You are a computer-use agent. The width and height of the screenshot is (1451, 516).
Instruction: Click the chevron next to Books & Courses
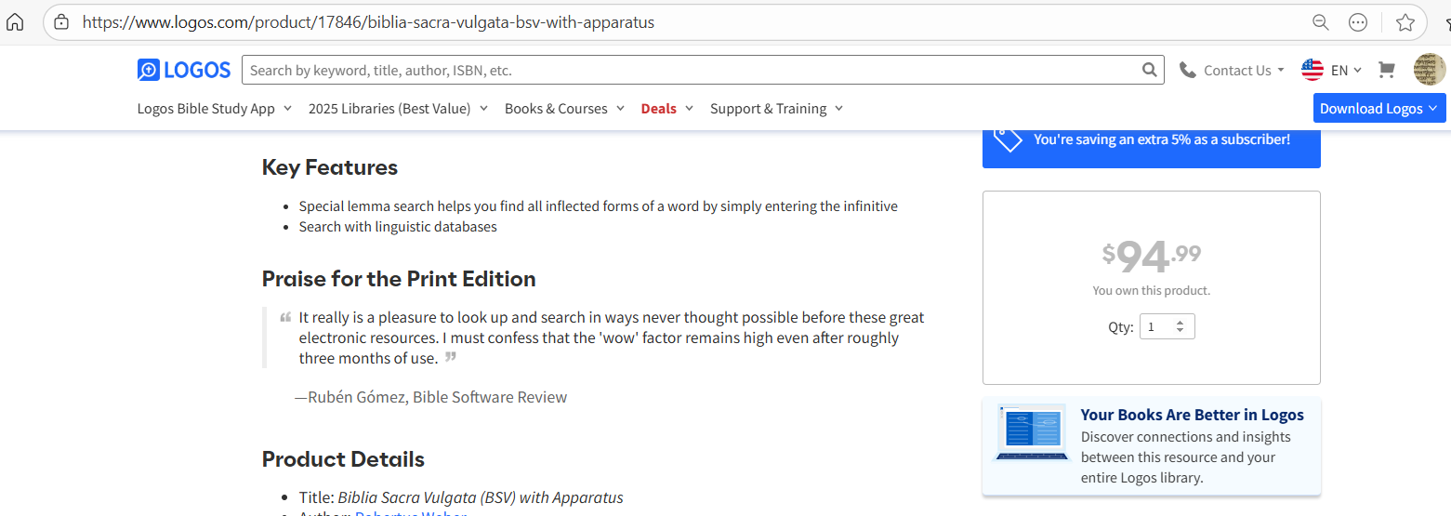tap(619, 109)
